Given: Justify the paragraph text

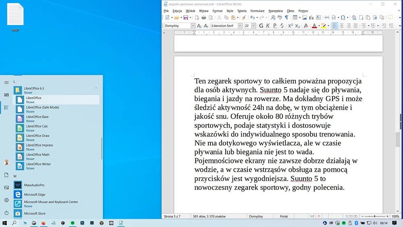Looking at the screenshot, I should (x=355, y=26).
